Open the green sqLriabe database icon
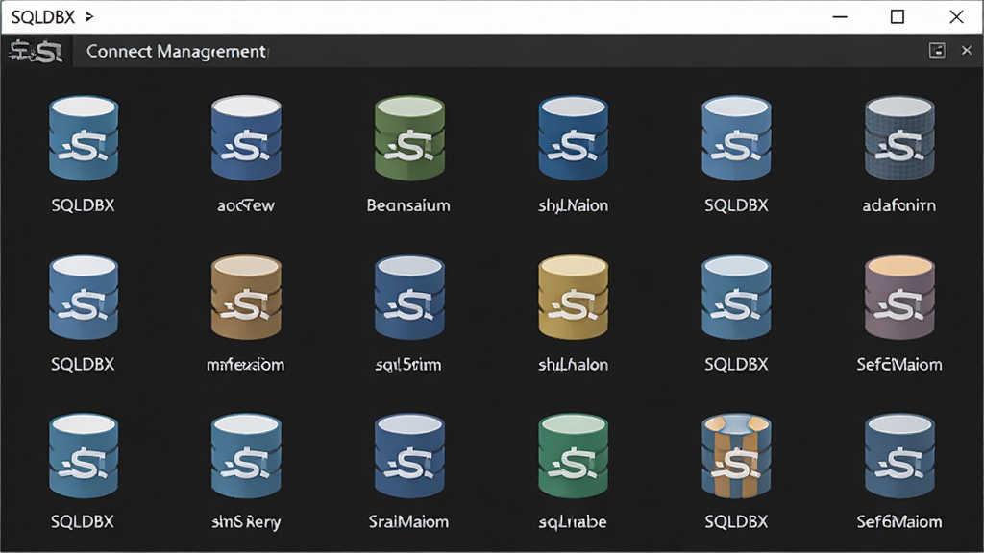 point(573,455)
